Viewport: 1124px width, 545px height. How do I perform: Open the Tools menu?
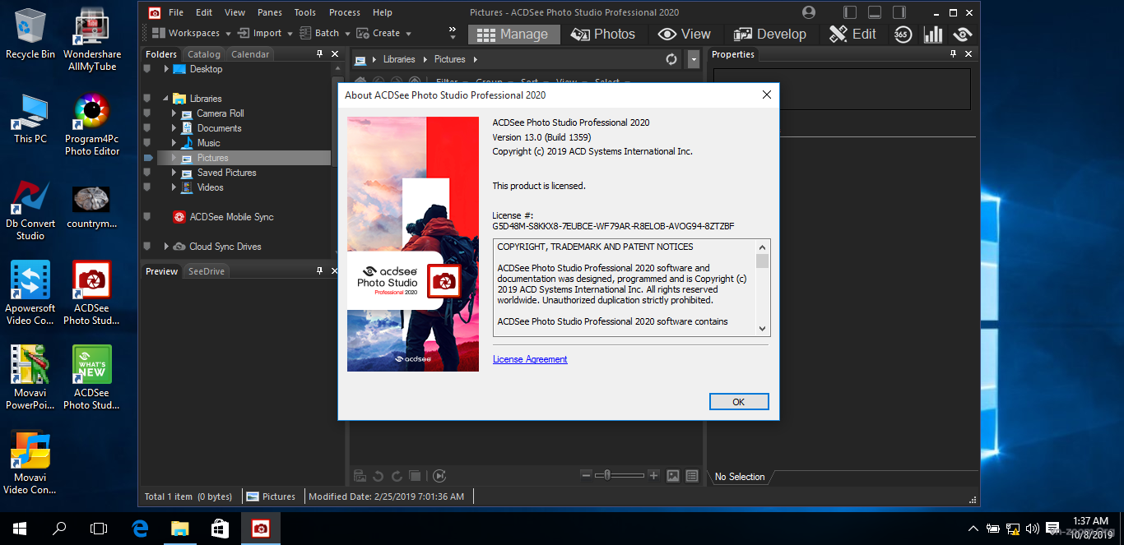point(305,12)
